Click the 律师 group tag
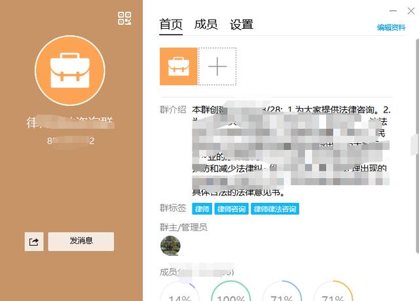This screenshot has height=301, width=419. point(202,209)
